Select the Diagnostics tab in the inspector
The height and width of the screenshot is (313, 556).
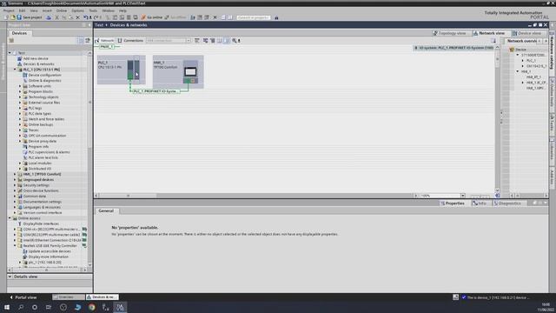click(507, 203)
